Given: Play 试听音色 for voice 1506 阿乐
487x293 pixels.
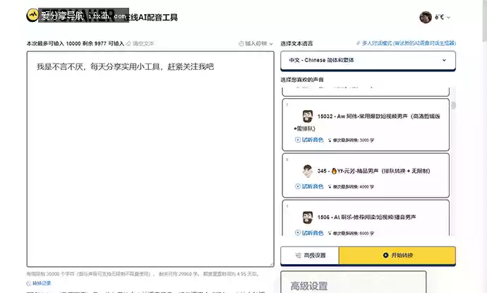Looking at the screenshot, I should tap(309, 233).
